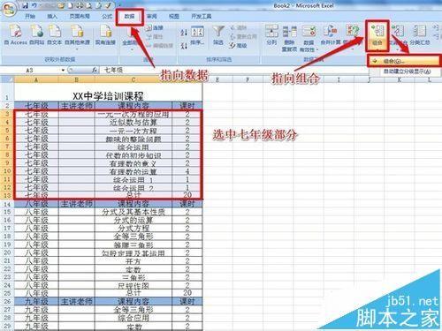The height and width of the screenshot is (331, 442).
Task: Click the Undo icon in quick access toolbar
Action: 34,5
